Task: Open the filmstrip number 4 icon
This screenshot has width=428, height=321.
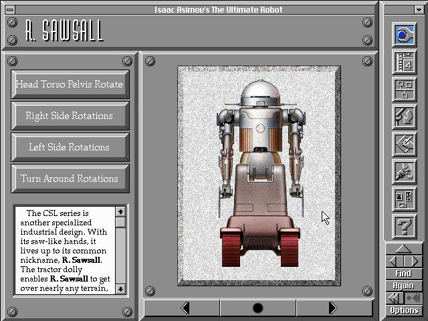Action: pyautogui.click(x=404, y=62)
